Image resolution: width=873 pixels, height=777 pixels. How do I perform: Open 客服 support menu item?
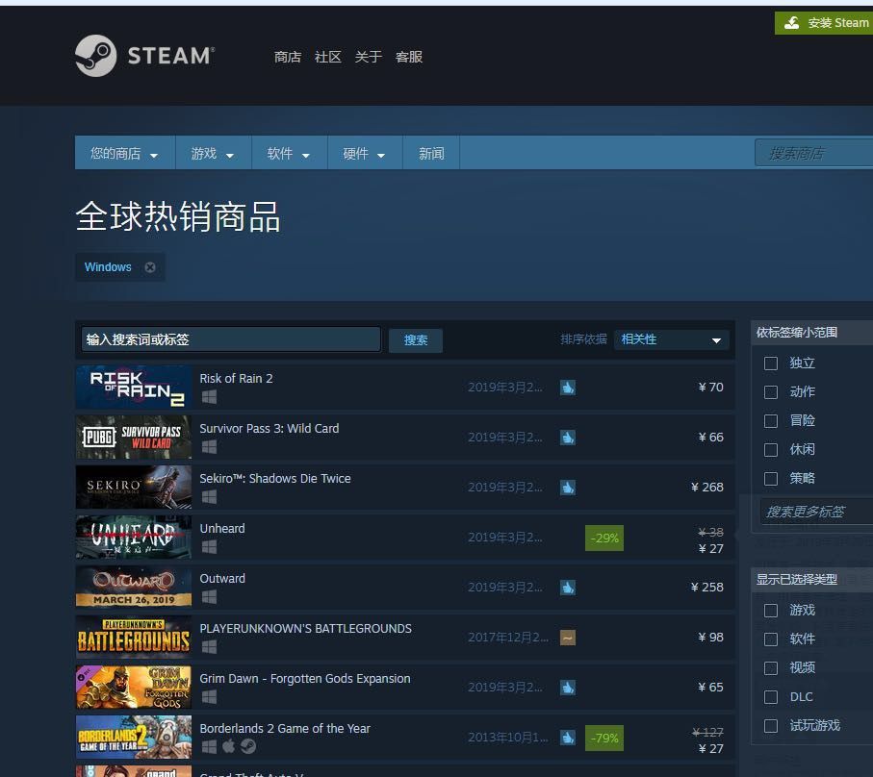[409, 57]
